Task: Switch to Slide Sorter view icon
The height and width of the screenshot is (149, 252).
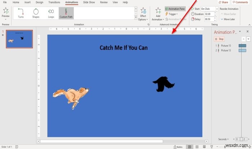Action: coord(197,147)
